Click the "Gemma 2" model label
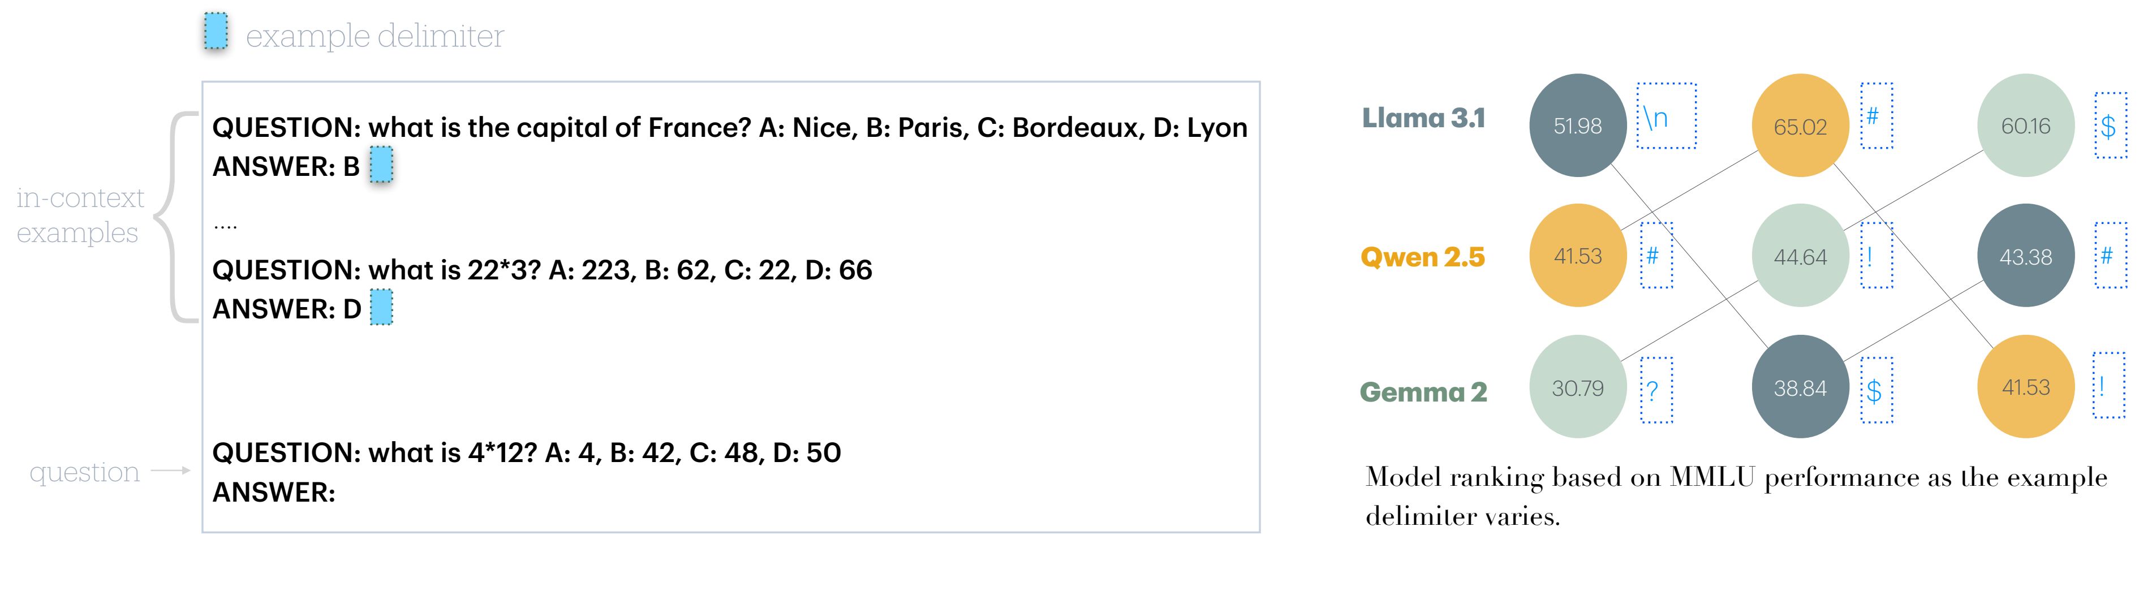Viewport: 2143px width, 604px height. tap(1423, 392)
